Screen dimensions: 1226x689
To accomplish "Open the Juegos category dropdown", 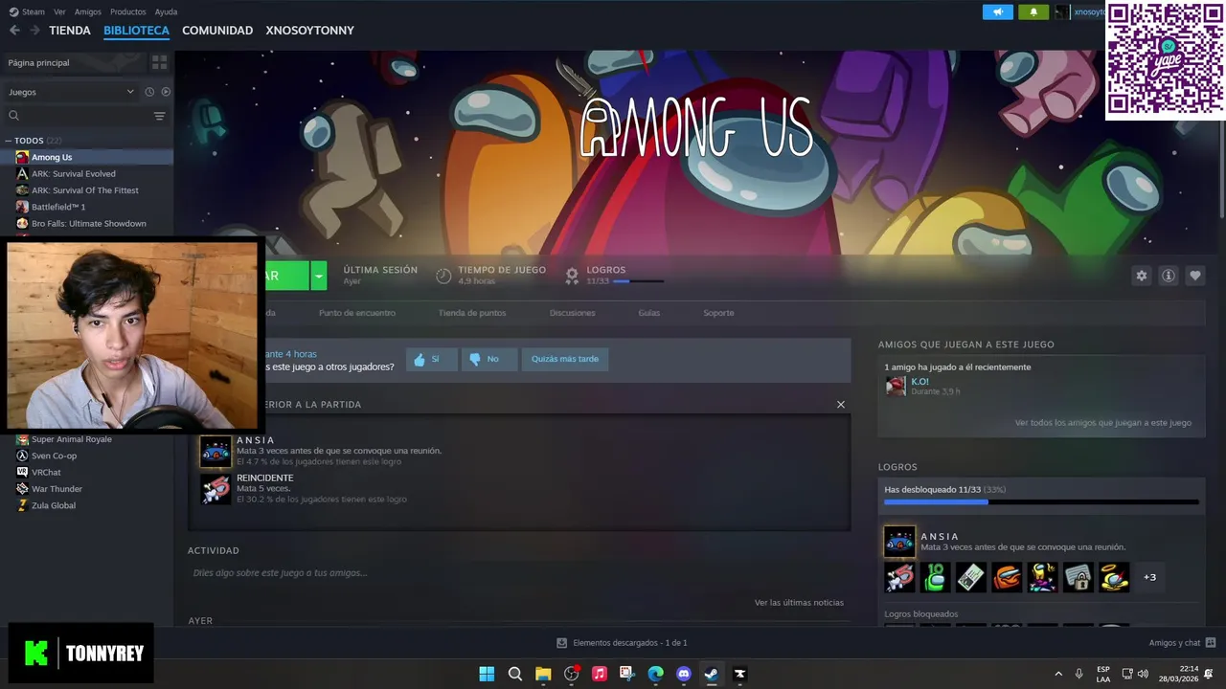I will (x=71, y=92).
